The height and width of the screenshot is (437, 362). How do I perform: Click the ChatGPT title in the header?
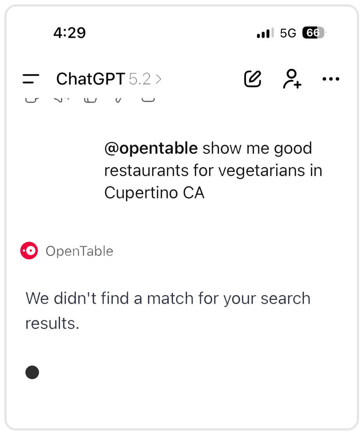(x=90, y=79)
